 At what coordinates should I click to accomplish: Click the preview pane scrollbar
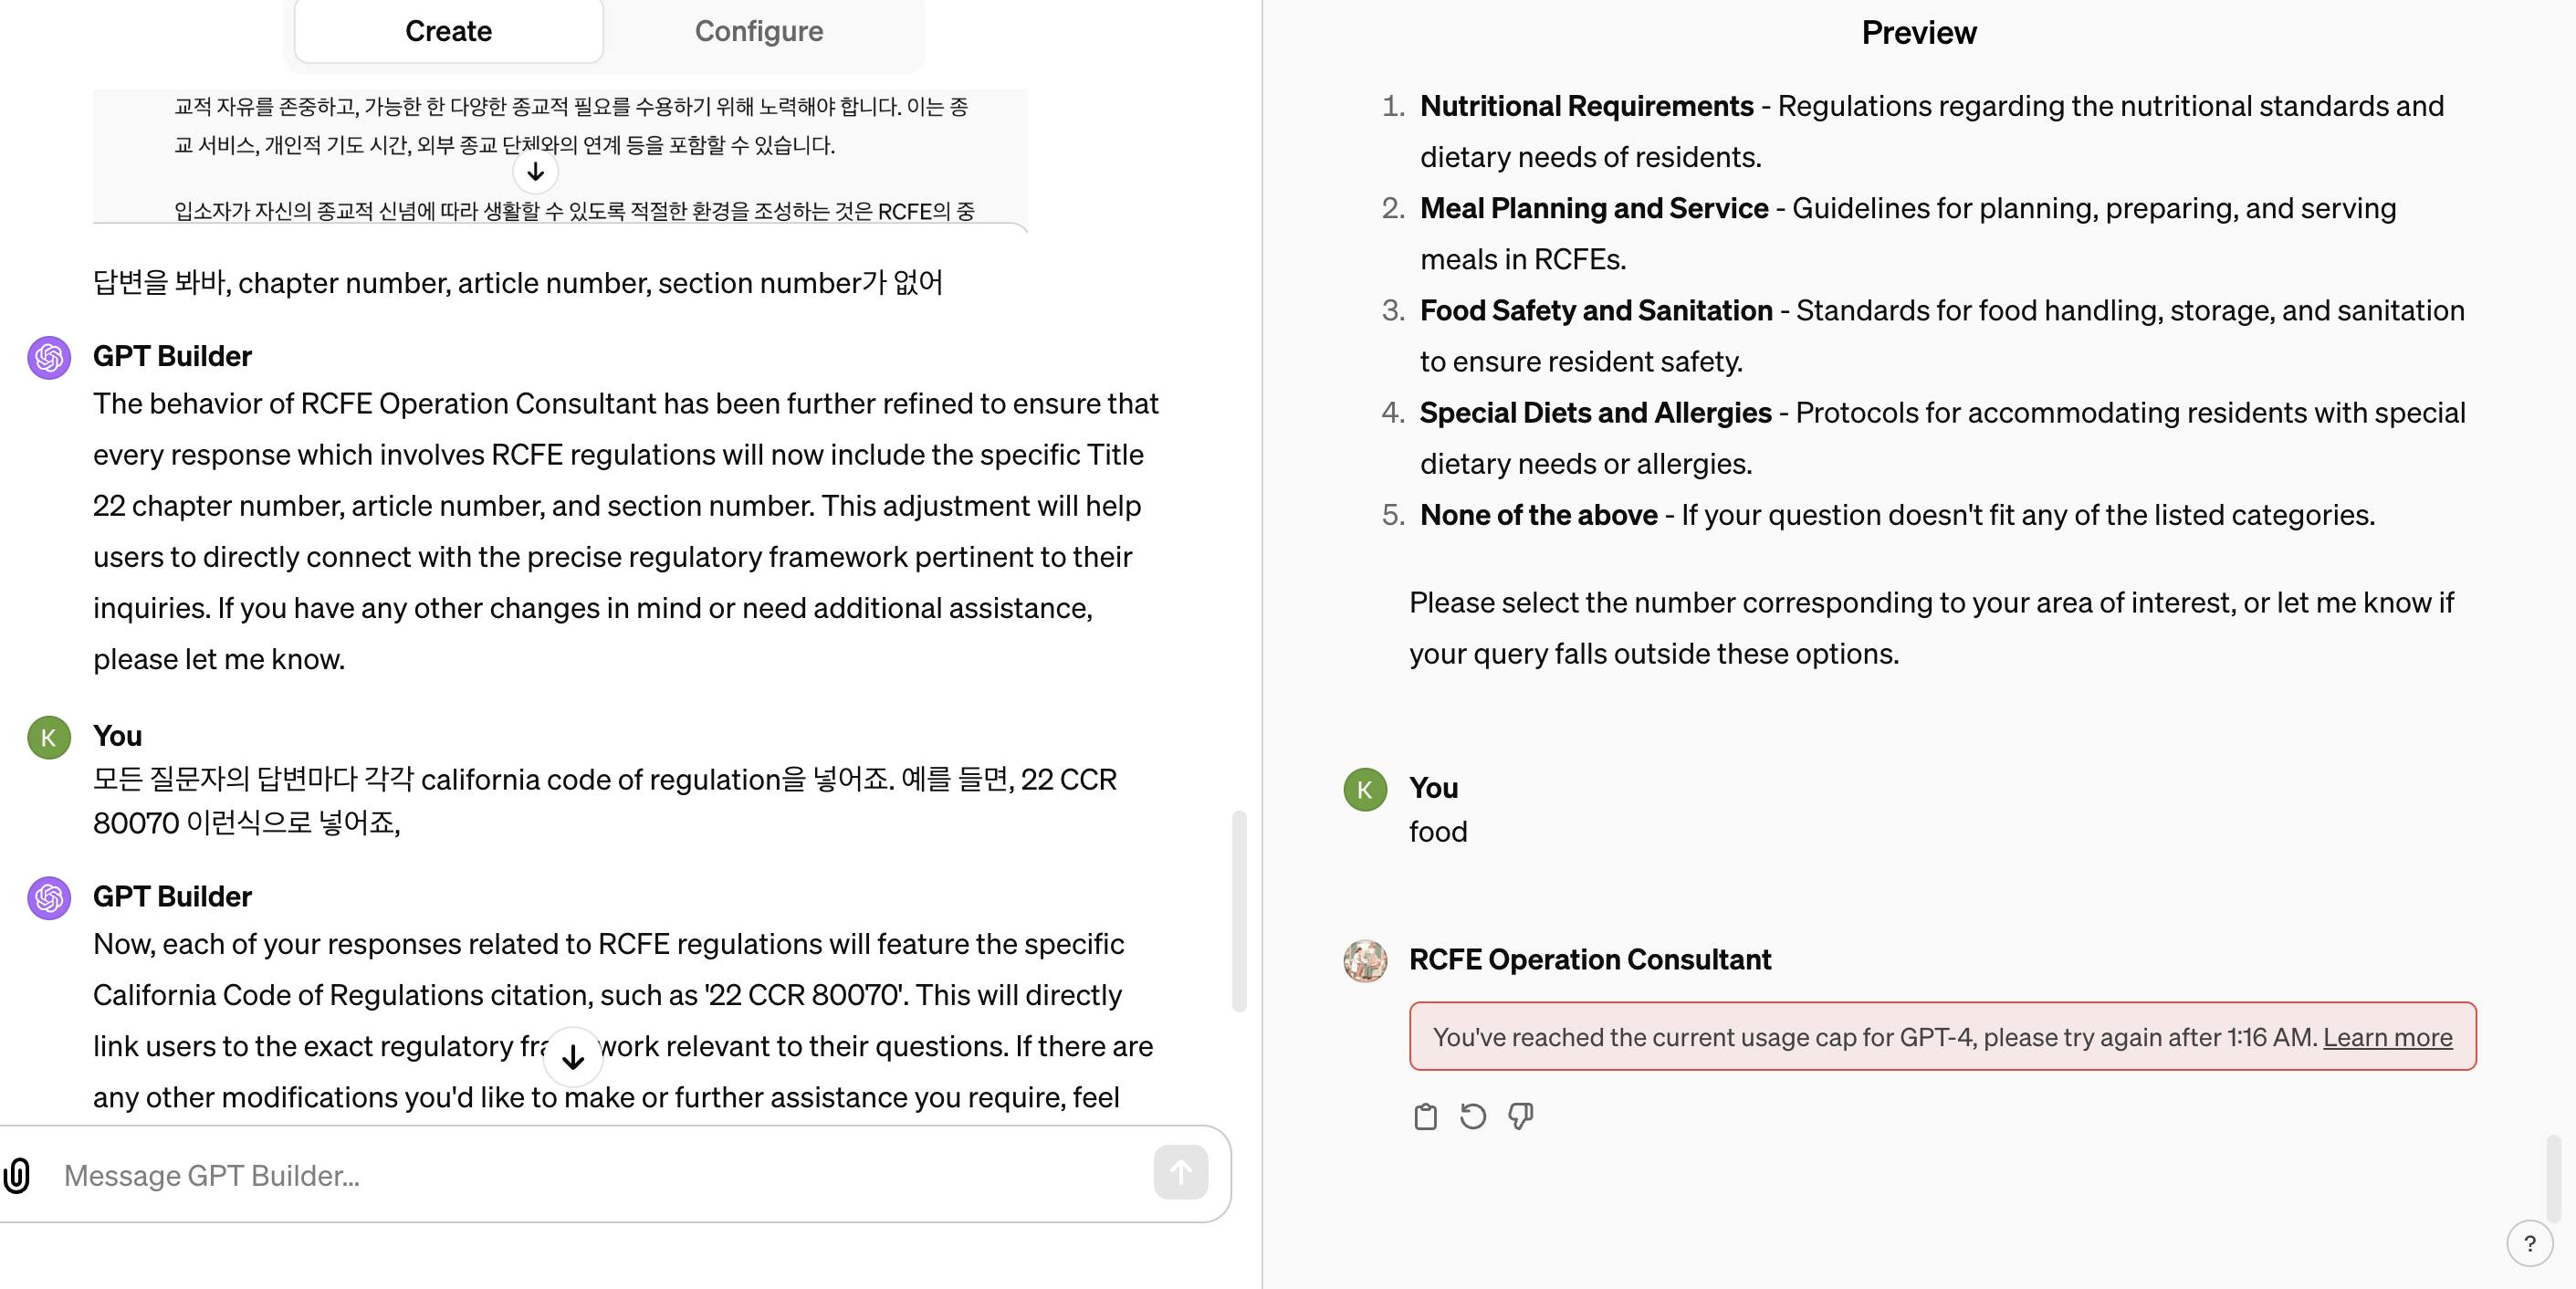tap(2553, 1177)
